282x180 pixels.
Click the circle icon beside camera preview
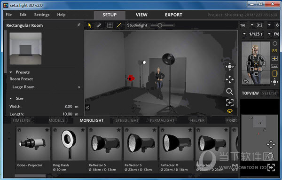(274, 44)
